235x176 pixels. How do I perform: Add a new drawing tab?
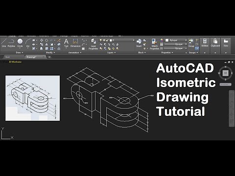tap(49, 57)
